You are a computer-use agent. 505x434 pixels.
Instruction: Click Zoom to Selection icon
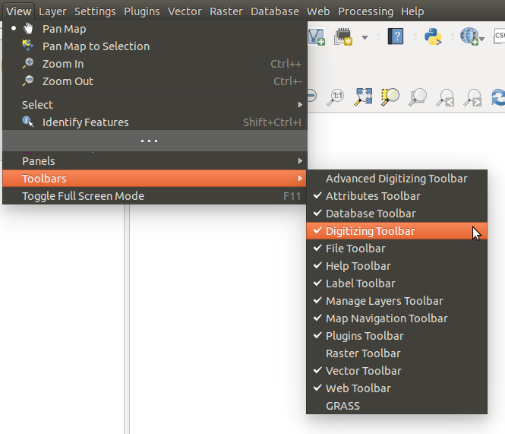tap(390, 97)
